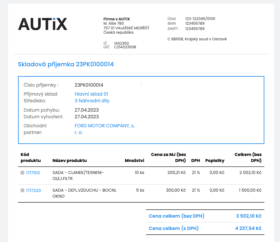Open the Hlavní sklad 01 warehouse link
Screen dimensions: 280x242
[91, 94]
